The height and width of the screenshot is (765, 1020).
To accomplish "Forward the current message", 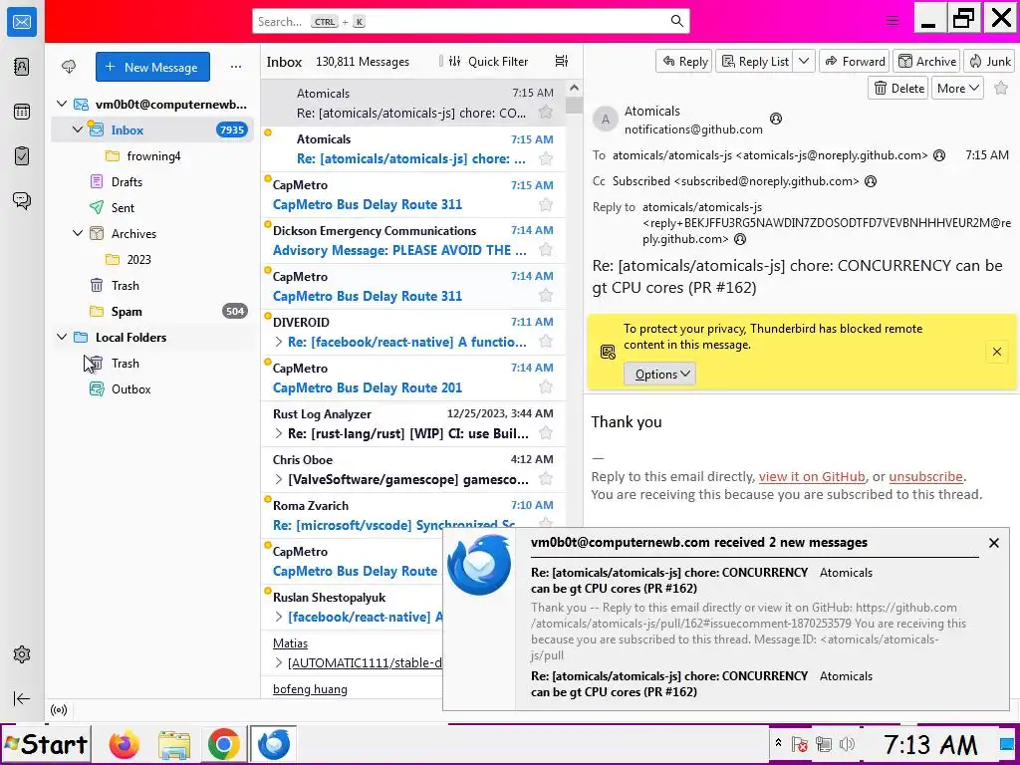I will [855, 61].
